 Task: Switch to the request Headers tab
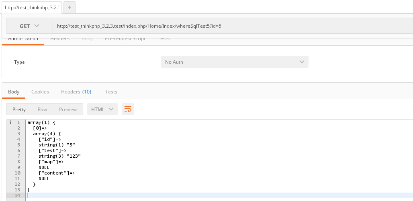(x=60, y=39)
